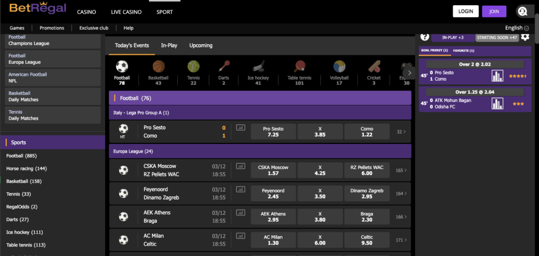Click the JOIN button
Screen dimensions: 539x256
[494, 12]
